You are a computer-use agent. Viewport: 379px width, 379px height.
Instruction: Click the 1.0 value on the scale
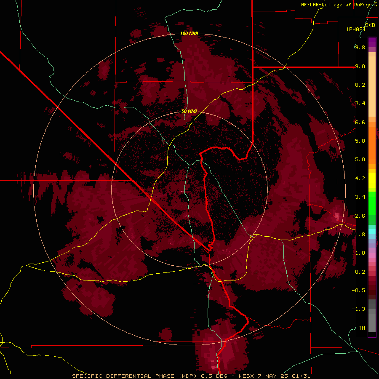tap(360, 253)
